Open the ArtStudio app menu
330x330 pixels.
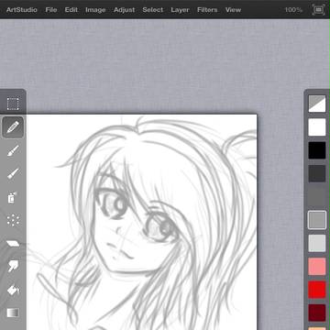[22, 10]
